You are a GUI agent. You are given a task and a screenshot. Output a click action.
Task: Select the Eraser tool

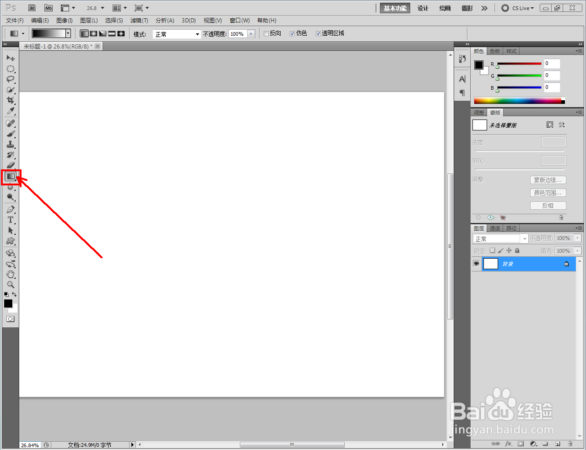(11, 165)
